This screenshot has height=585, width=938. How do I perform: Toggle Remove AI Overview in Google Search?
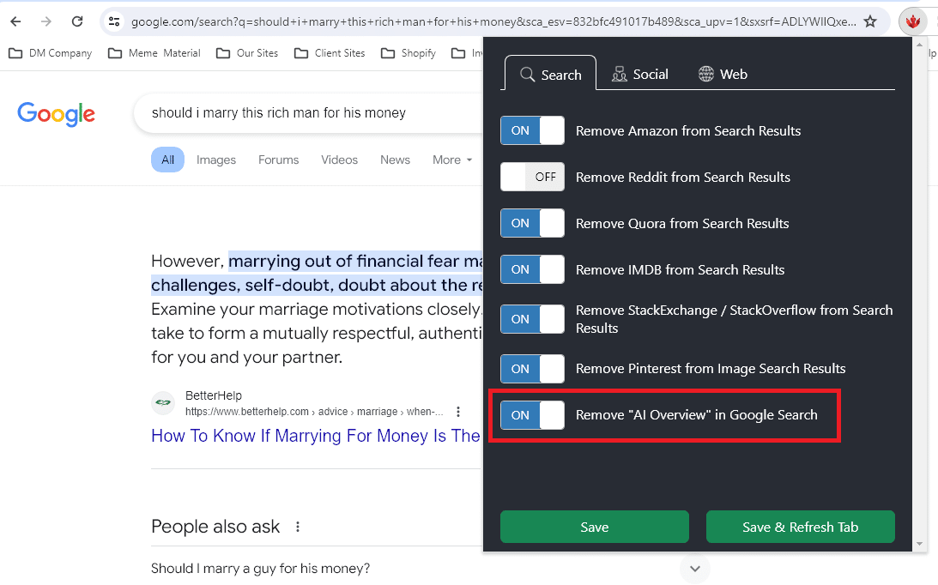pyautogui.click(x=532, y=414)
